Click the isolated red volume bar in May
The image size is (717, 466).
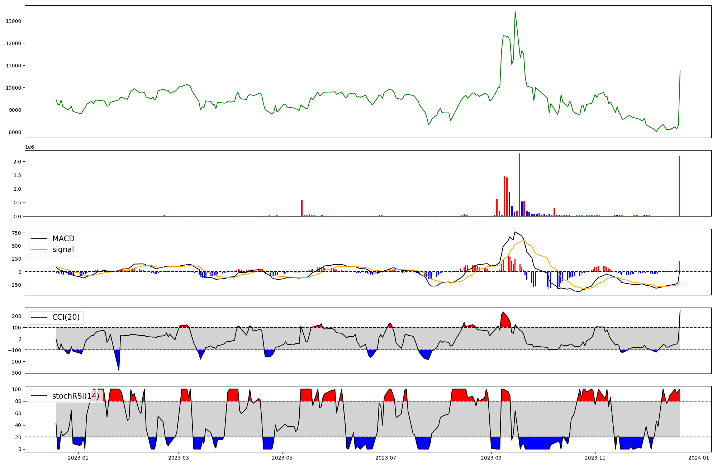point(302,208)
